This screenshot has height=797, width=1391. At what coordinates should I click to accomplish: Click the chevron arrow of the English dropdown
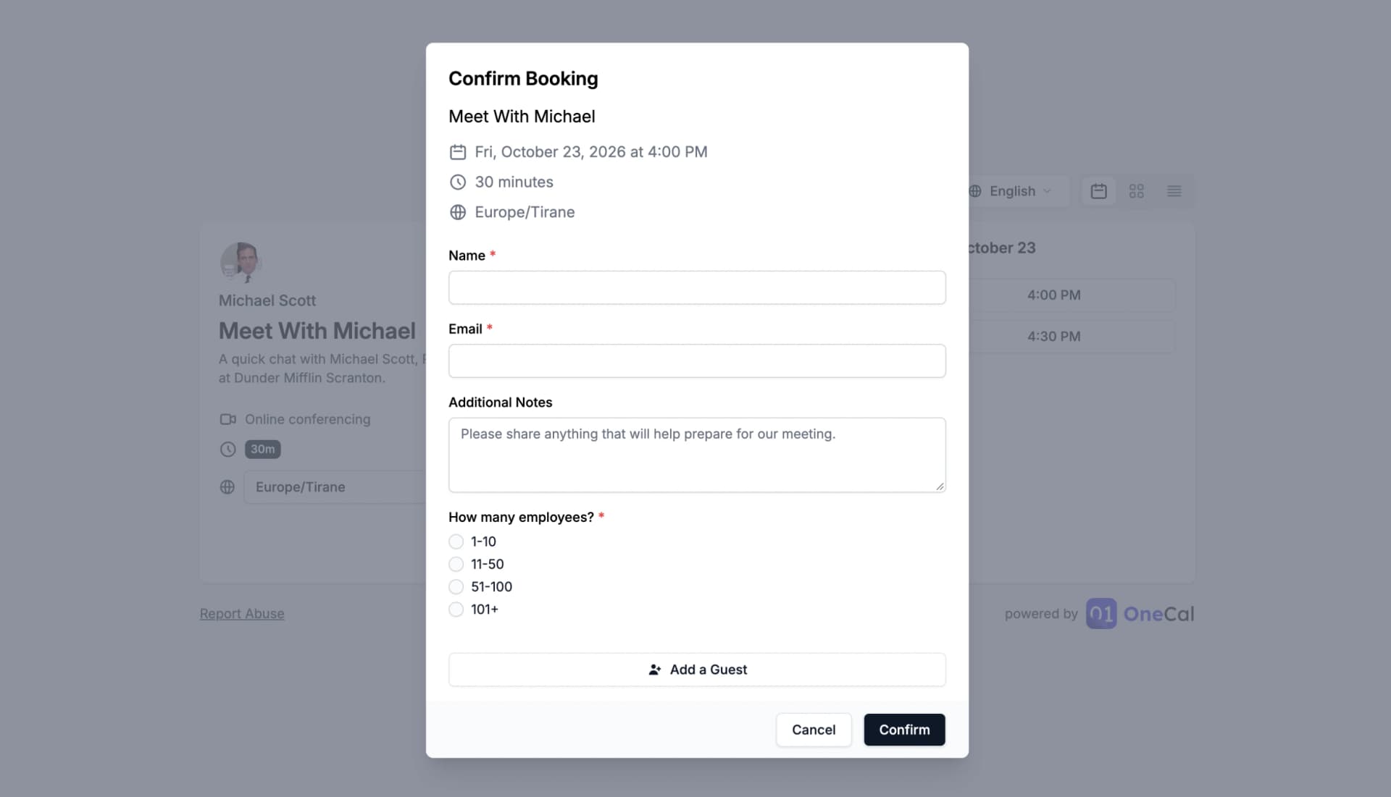click(1047, 191)
